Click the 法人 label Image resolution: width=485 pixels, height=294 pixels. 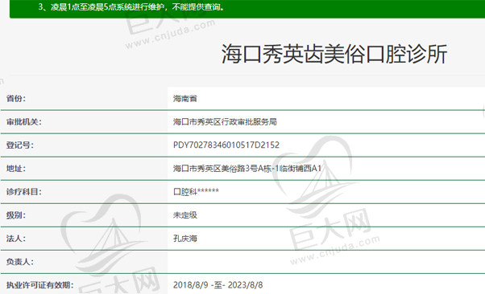16,239
